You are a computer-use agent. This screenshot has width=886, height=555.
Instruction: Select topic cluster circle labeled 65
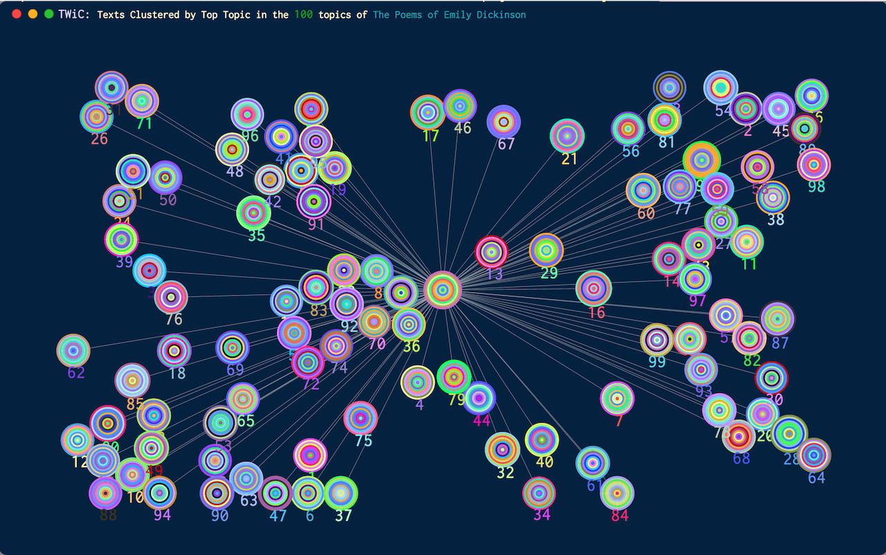point(243,399)
